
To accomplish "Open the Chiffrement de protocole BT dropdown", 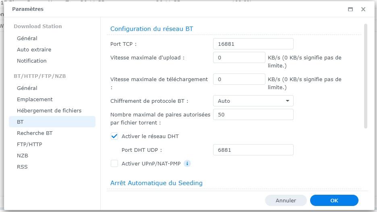I will 253,101.
